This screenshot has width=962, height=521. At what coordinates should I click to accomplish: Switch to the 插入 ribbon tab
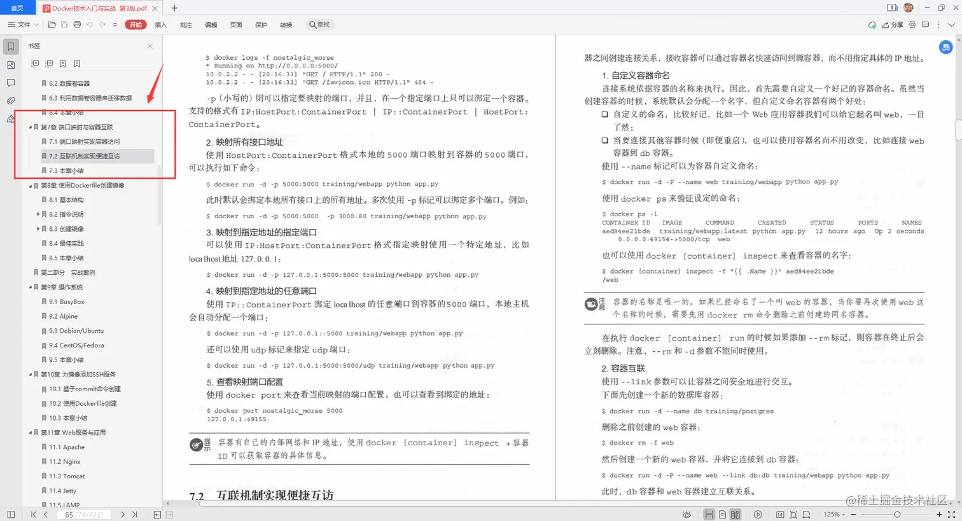coord(160,24)
